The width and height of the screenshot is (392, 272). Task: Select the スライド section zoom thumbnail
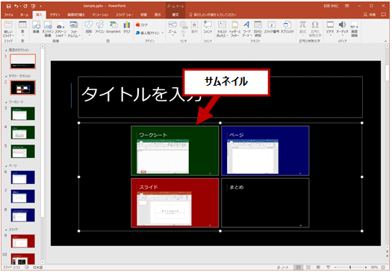tap(175, 203)
